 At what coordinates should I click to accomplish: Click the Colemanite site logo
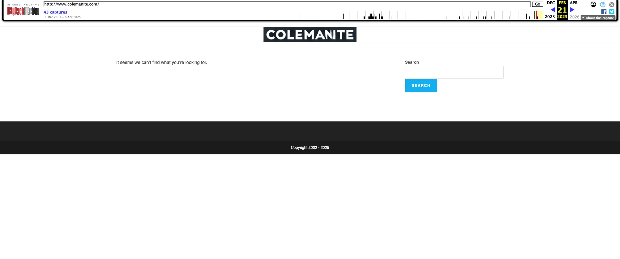tap(310, 35)
